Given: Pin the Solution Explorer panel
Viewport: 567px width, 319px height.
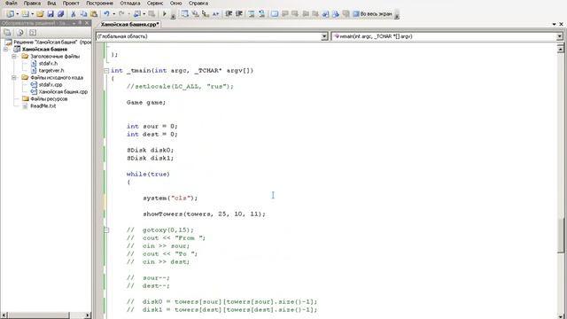Looking at the screenshot, I should [80, 23].
